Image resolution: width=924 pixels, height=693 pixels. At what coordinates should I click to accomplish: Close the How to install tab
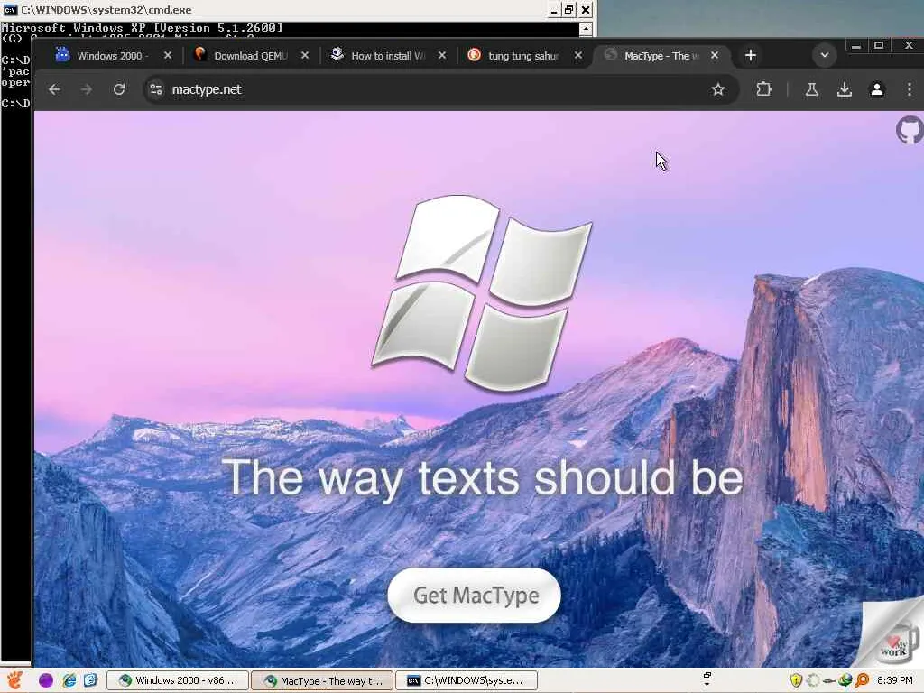(x=442, y=55)
